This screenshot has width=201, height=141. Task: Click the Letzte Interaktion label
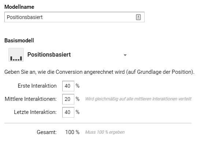(35, 112)
